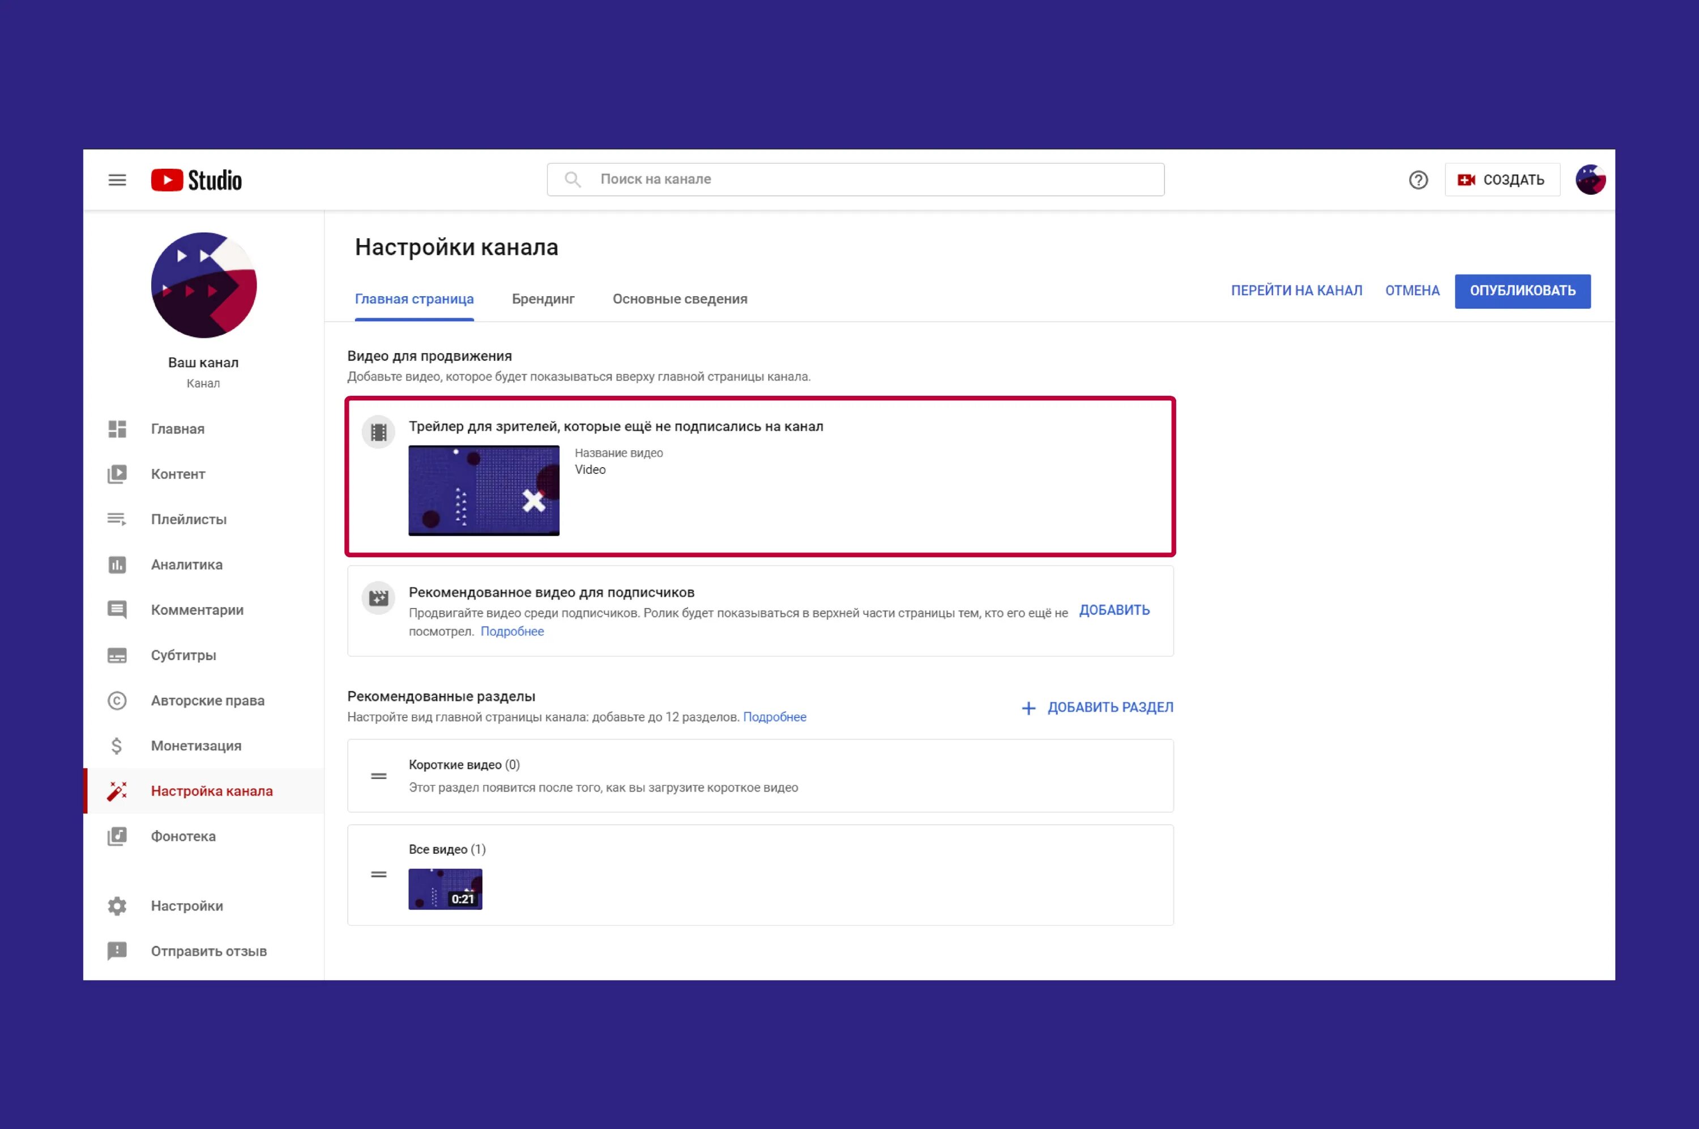Viewport: 1699px width, 1129px height.
Task: Click the trailer section title text
Action: [616, 426]
